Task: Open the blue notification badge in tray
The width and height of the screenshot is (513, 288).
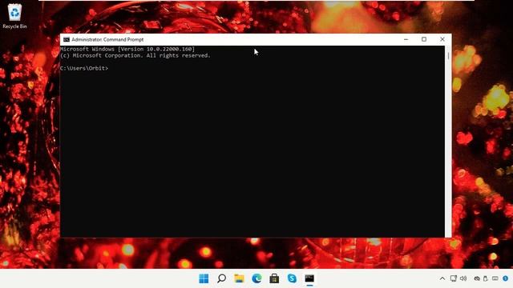Action: (506, 278)
